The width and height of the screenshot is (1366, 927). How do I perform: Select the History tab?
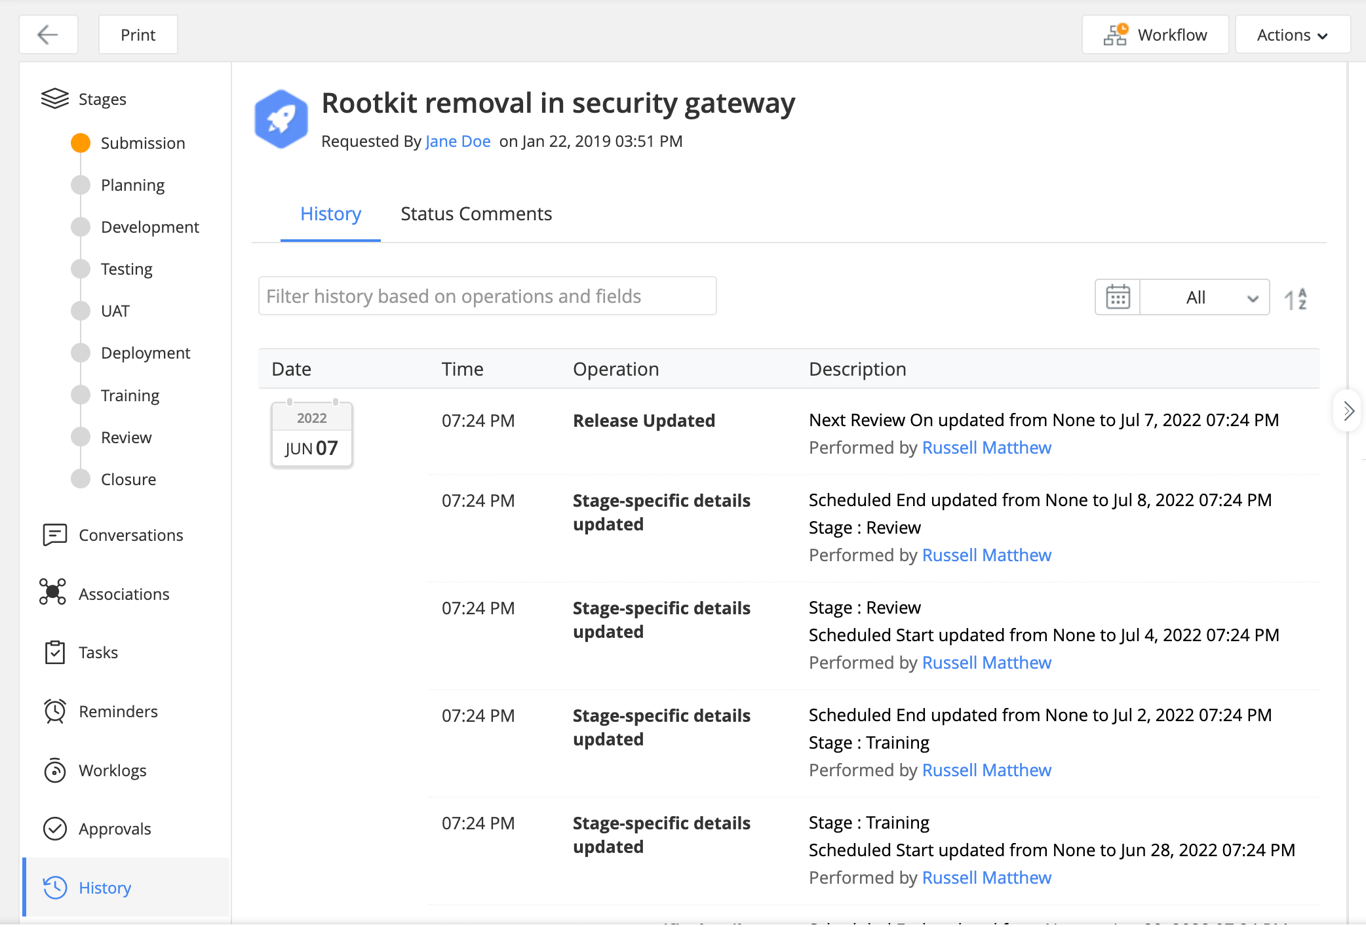(x=330, y=214)
